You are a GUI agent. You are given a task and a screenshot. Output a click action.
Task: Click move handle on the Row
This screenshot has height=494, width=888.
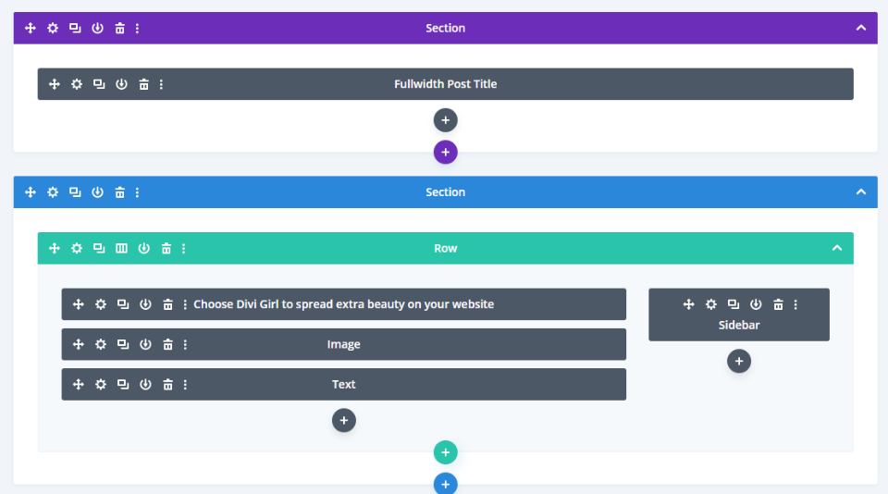pos(55,248)
